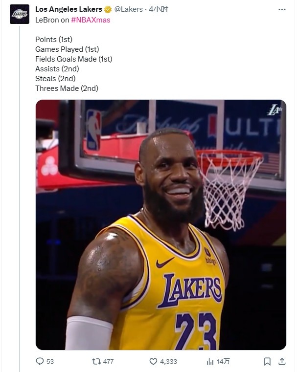Open the three-dot more options menu

pos(282,9)
